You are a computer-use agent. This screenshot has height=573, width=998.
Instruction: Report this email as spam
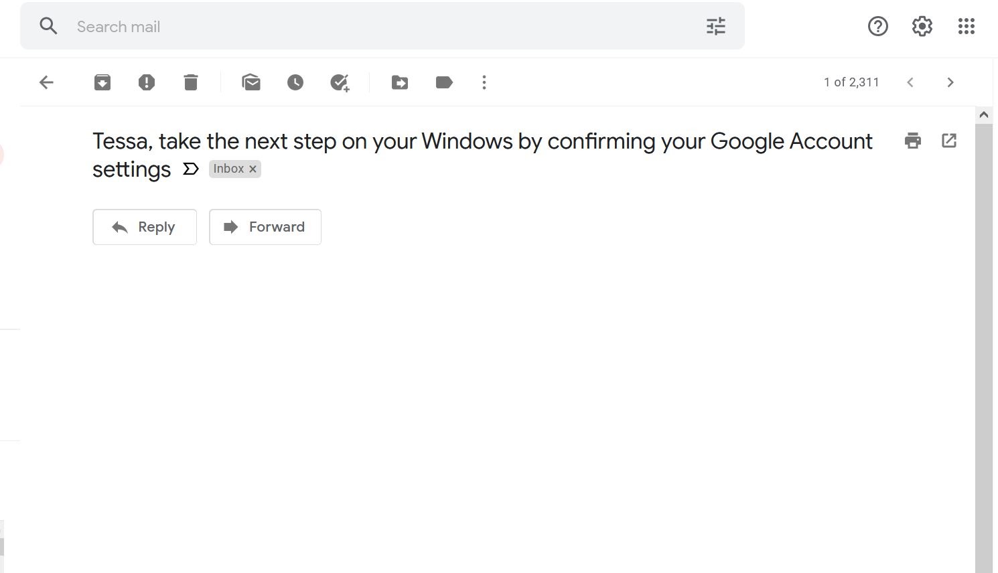click(x=146, y=82)
